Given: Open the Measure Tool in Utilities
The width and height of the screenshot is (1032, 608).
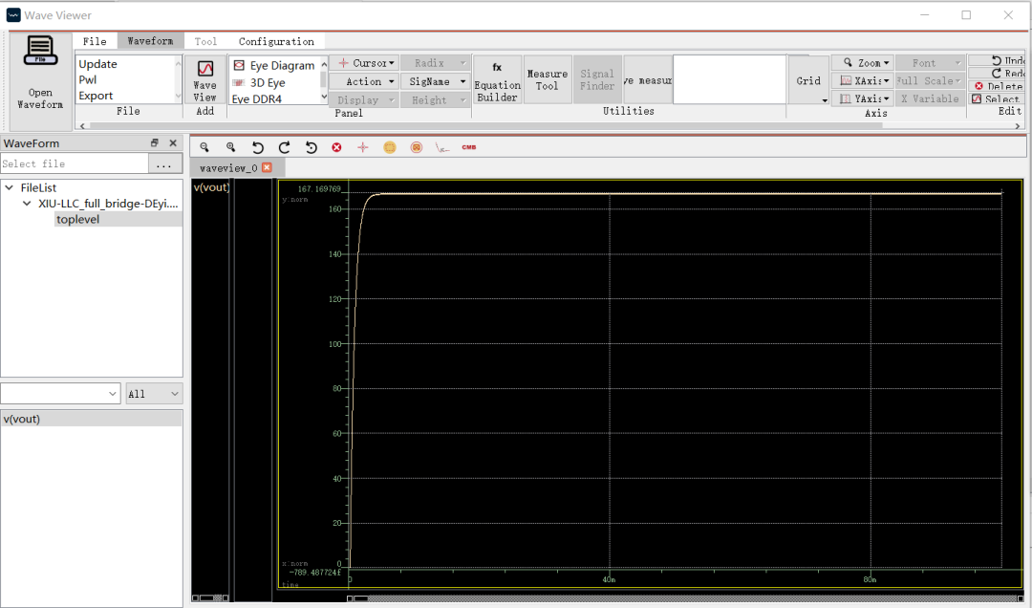Looking at the screenshot, I should click(548, 79).
